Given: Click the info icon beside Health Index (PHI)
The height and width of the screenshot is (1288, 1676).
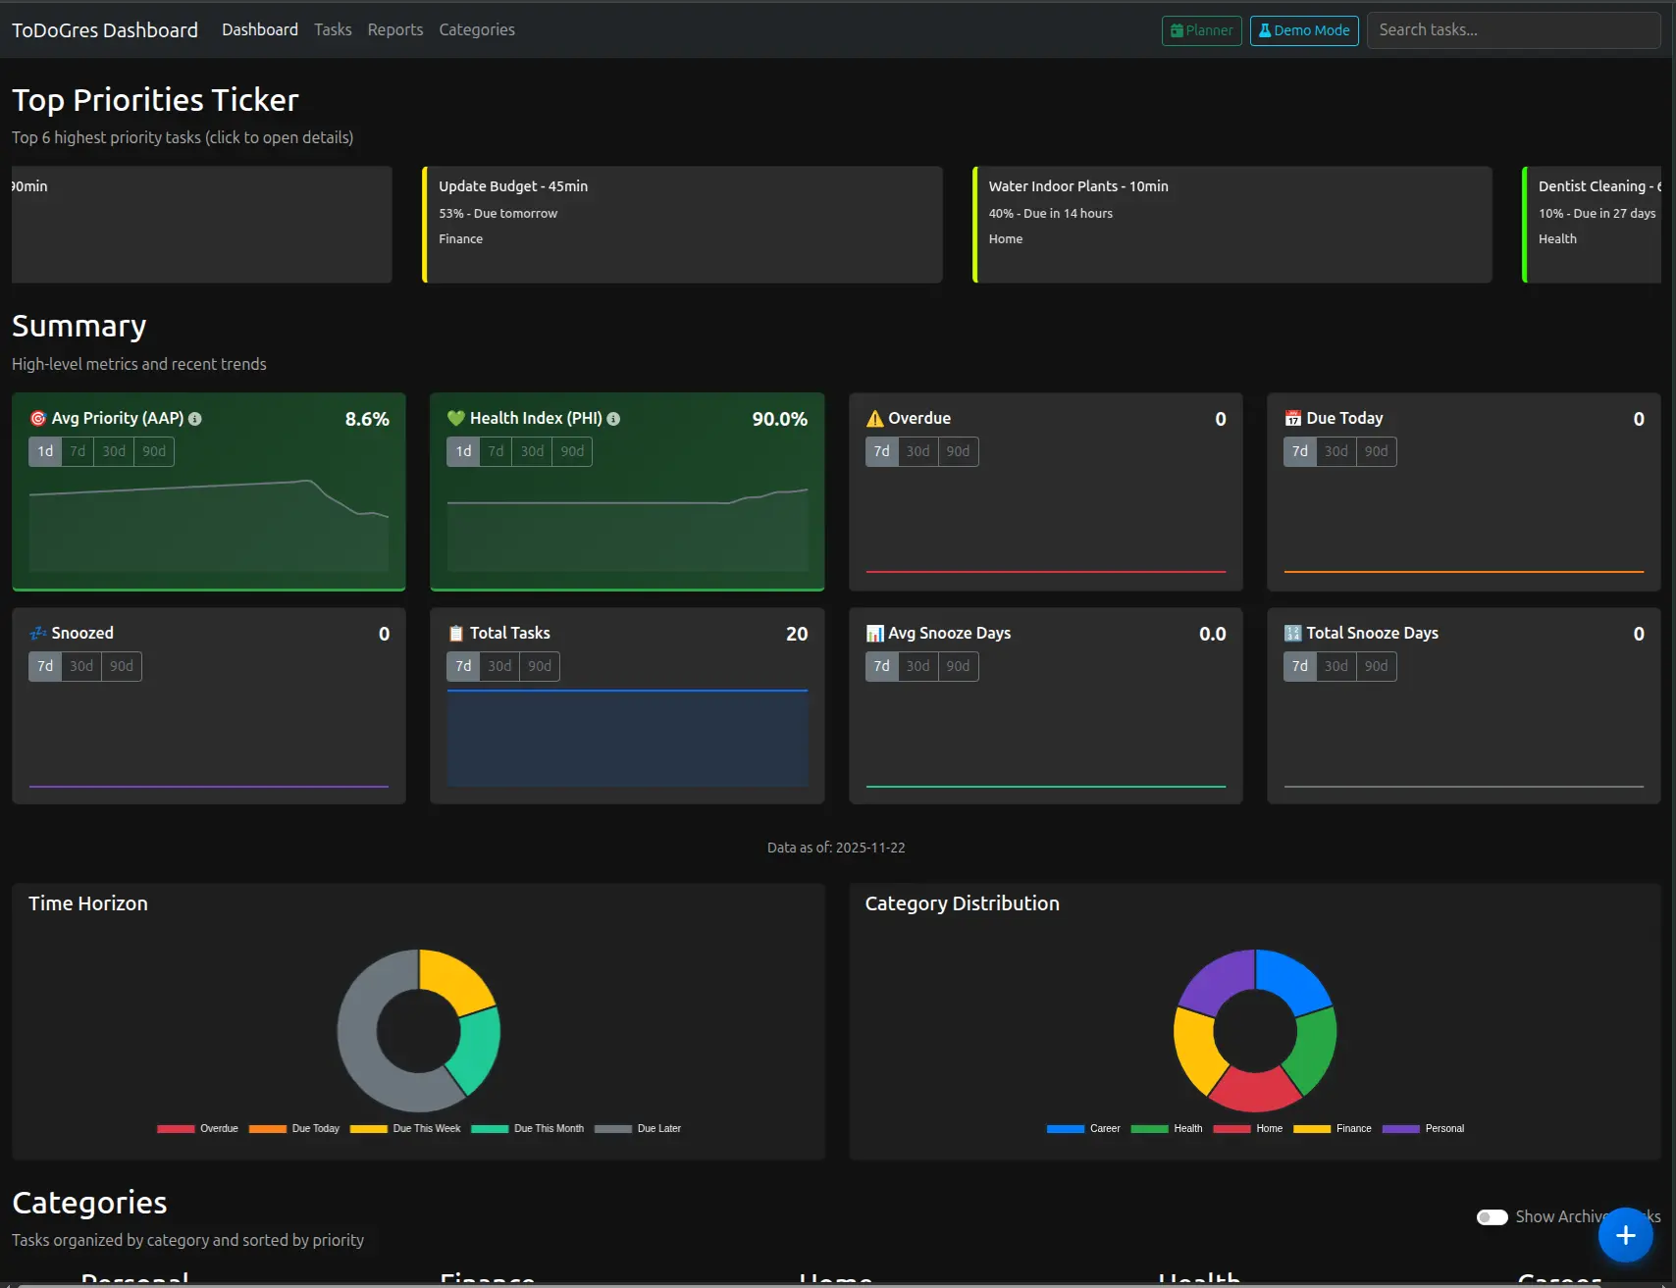Looking at the screenshot, I should point(613,418).
